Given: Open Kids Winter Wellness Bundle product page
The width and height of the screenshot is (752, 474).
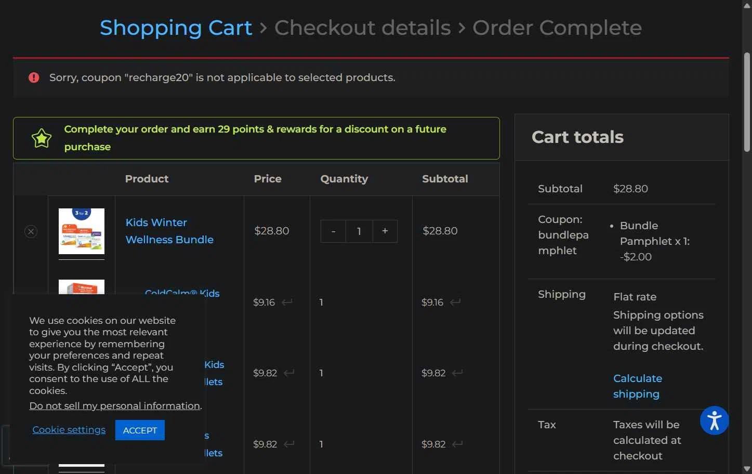Looking at the screenshot, I should [169, 231].
